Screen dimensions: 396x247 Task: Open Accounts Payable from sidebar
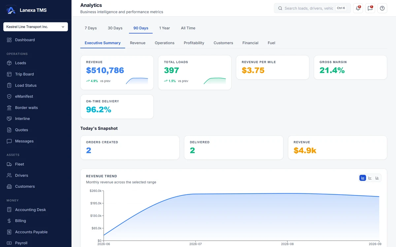(36, 232)
